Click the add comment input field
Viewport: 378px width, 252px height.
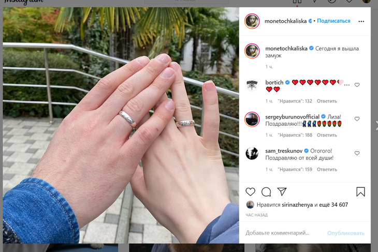[x=284, y=233]
